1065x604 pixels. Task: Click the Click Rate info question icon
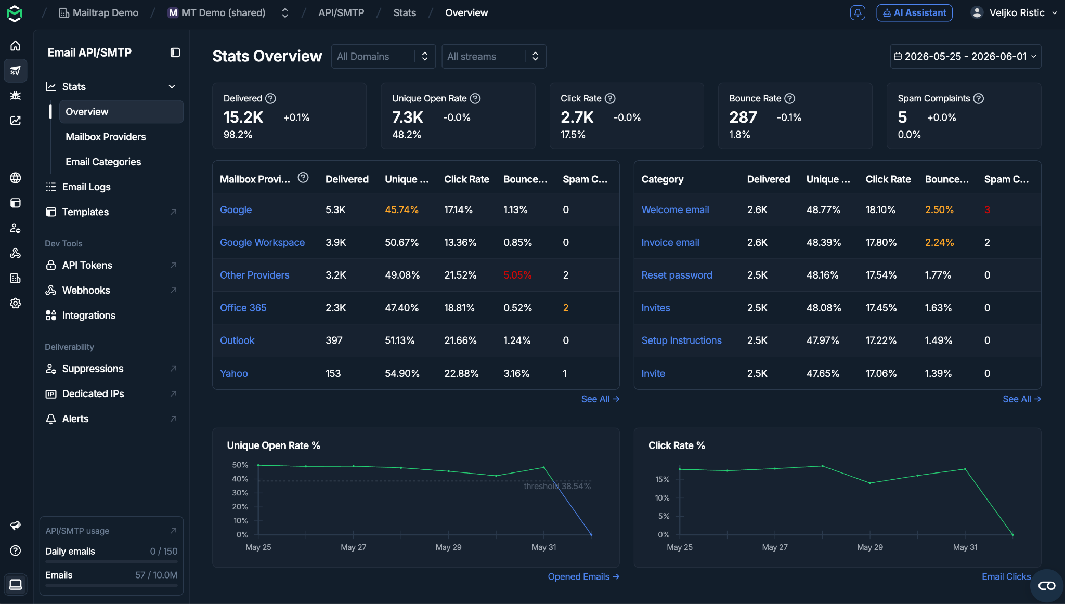610,98
